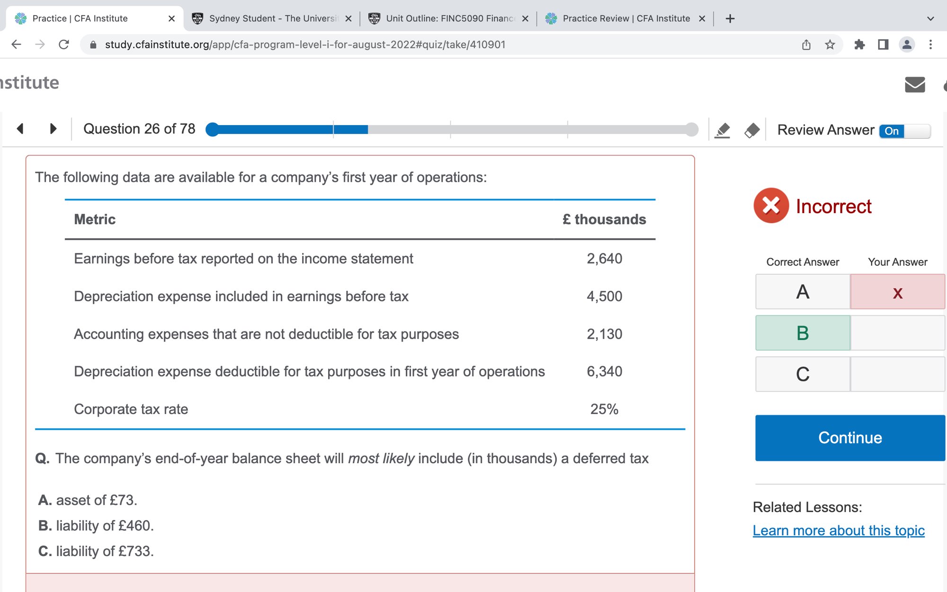Open the mail envelope icon
The height and width of the screenshot is (592, 947).
click(914, 85)
